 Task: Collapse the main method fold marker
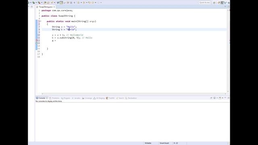pos(40,21)
